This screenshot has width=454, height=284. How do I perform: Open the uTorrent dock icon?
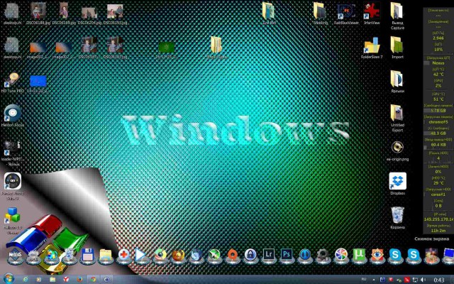click(359, 254)
